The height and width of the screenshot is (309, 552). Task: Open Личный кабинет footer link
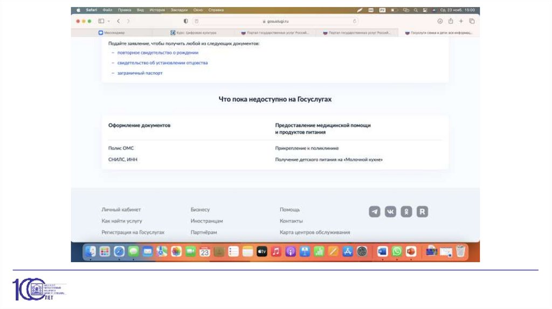point(121,209)
